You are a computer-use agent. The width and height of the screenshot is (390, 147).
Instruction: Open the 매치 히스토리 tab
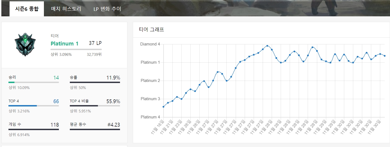pos(66,9)
